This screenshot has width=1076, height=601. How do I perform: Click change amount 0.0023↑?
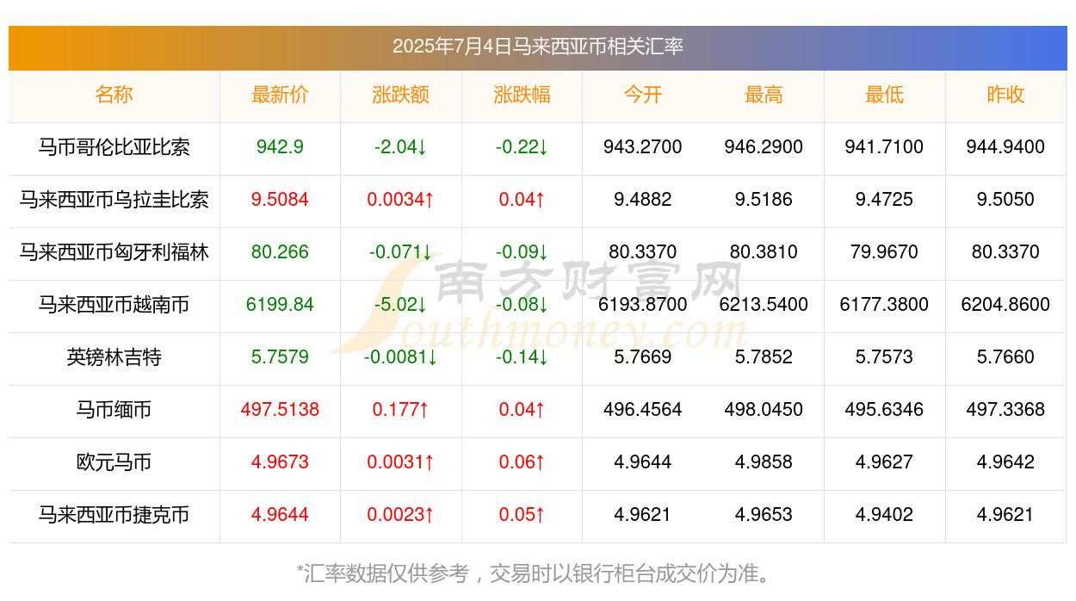(x=401, y=515)
